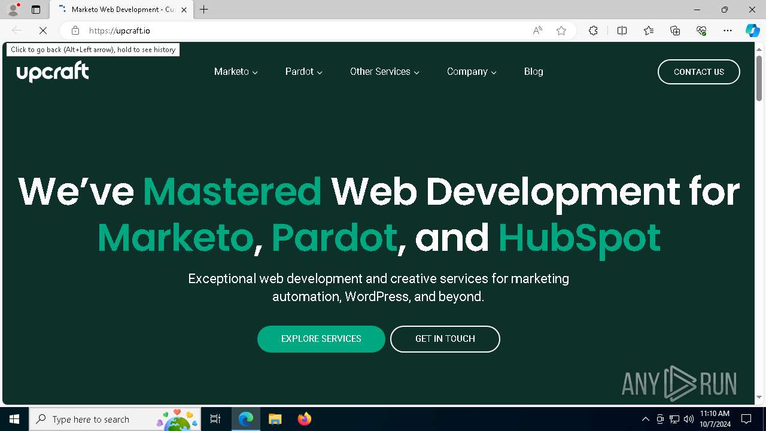Screen dimensions: 766x431
Task: Open network status tray icon
Action: (x=674, y=419)
